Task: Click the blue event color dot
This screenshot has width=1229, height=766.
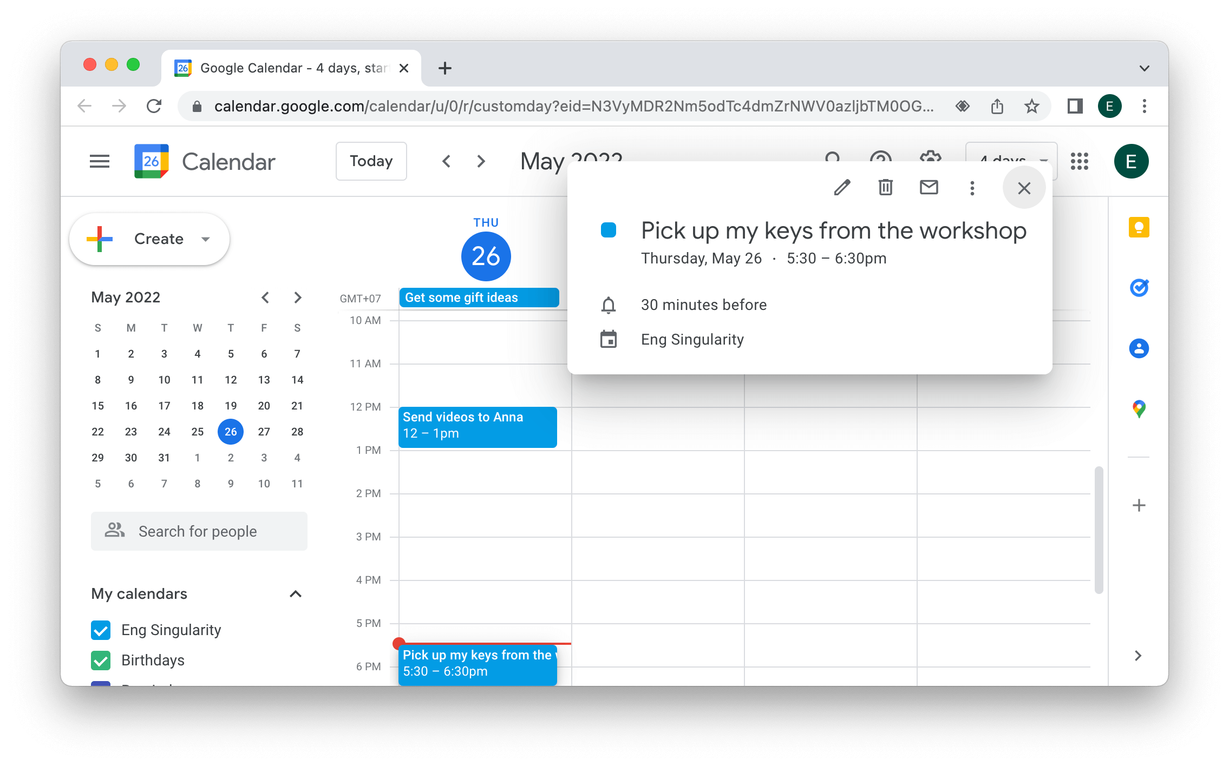Action: pos(609,230)
